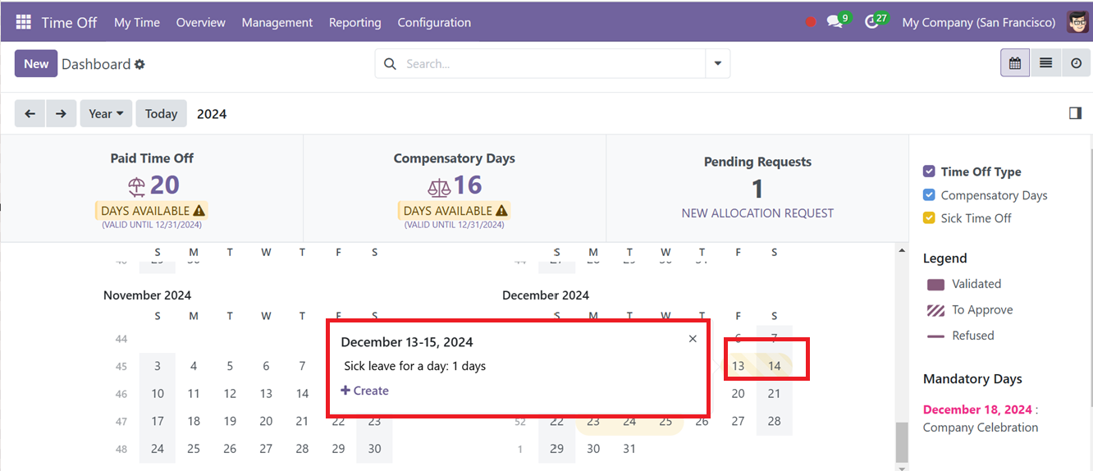Click the search magnifier icon
The image size is (1093, 471).
click(x=390, y=64)
